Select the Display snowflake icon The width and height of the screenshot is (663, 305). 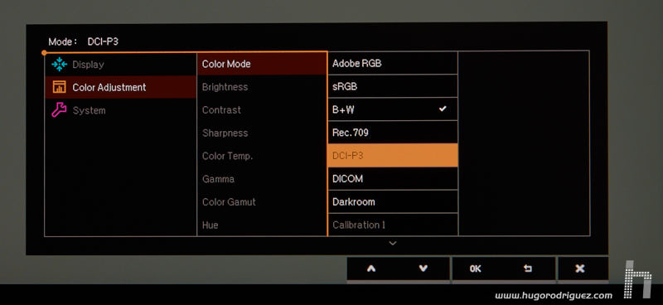coord(59,65)
